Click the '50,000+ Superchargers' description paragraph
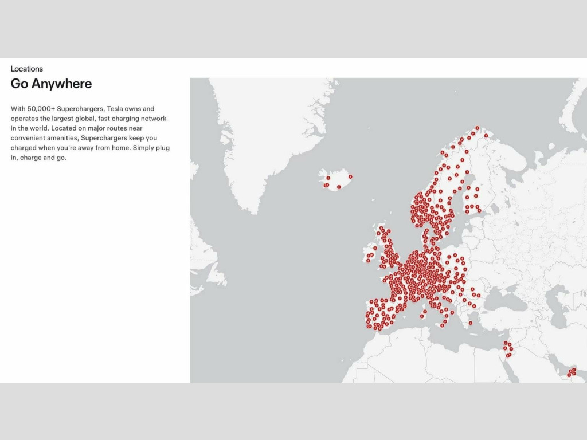This screenshot has width=587, height=440. 90,133
